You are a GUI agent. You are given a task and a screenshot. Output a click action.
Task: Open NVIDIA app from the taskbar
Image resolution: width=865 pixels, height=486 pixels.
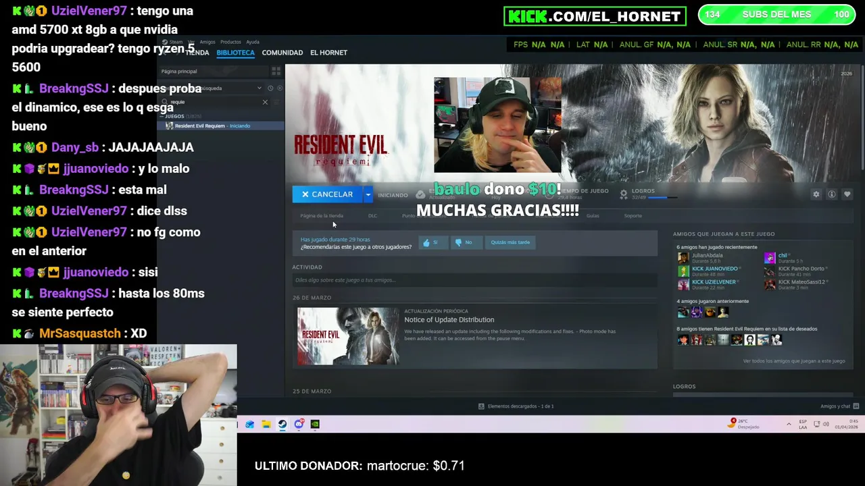(315, 425)
